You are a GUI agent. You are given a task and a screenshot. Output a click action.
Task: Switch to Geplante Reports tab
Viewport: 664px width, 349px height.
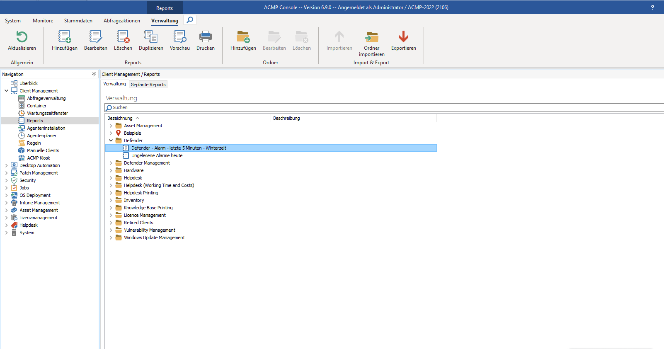coord(148,85)
